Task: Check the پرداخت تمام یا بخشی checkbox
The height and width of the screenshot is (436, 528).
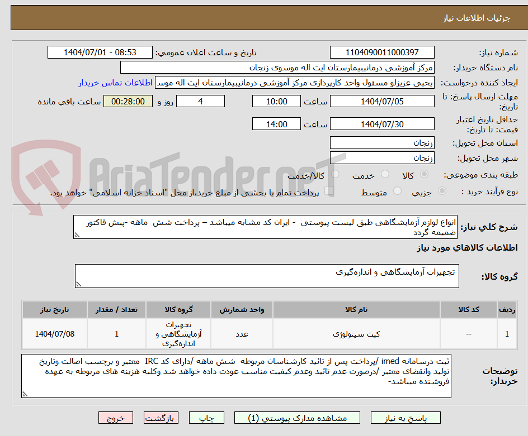Action: tap(328, 190)
